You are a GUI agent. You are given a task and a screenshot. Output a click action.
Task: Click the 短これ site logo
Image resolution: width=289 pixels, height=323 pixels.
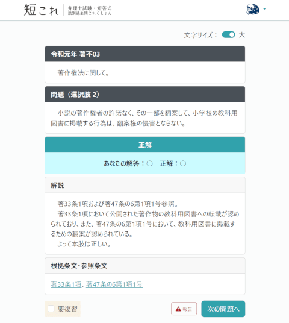[x=41, y=10]
